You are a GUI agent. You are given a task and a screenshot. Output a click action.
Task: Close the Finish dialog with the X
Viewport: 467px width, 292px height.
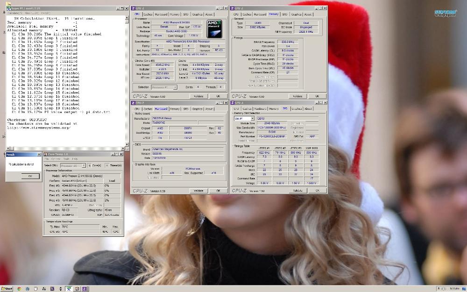coord(39,154)
